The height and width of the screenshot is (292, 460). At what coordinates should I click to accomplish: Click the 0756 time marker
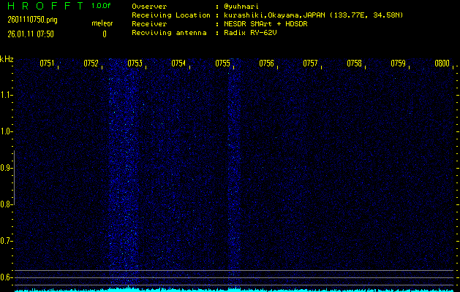pos(266,64)
